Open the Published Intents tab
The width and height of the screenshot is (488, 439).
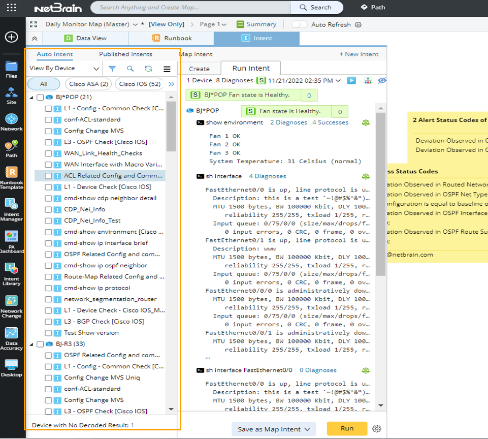coord(126,54)
